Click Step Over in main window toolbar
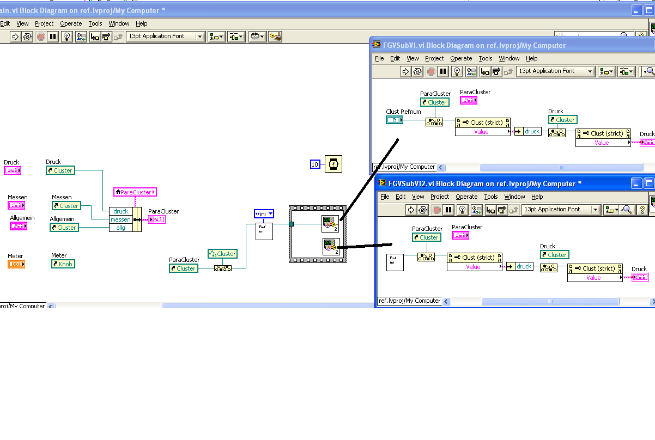 (x=107, y=36)
